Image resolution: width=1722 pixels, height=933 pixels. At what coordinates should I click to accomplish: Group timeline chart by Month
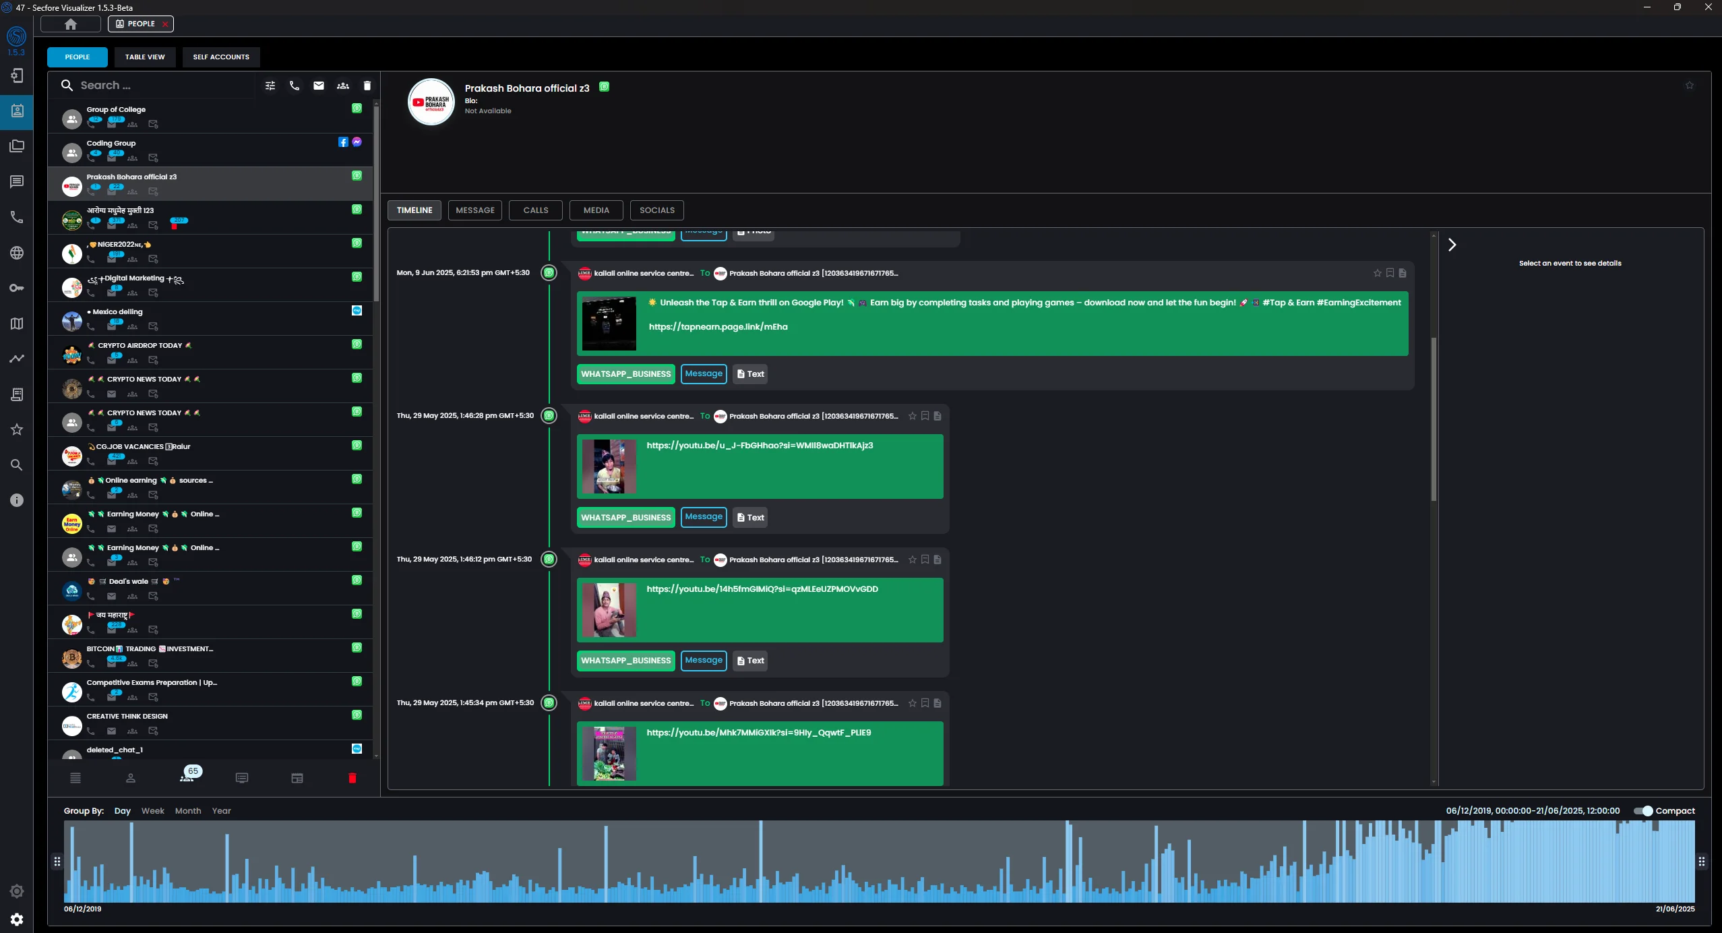coord(188,811)
